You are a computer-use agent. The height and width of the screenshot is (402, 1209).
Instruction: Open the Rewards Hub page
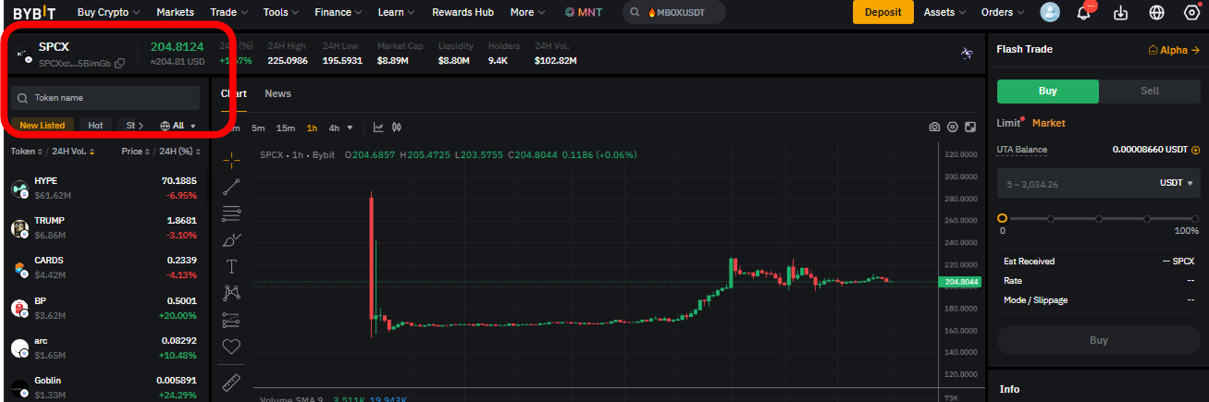point(463,12)
